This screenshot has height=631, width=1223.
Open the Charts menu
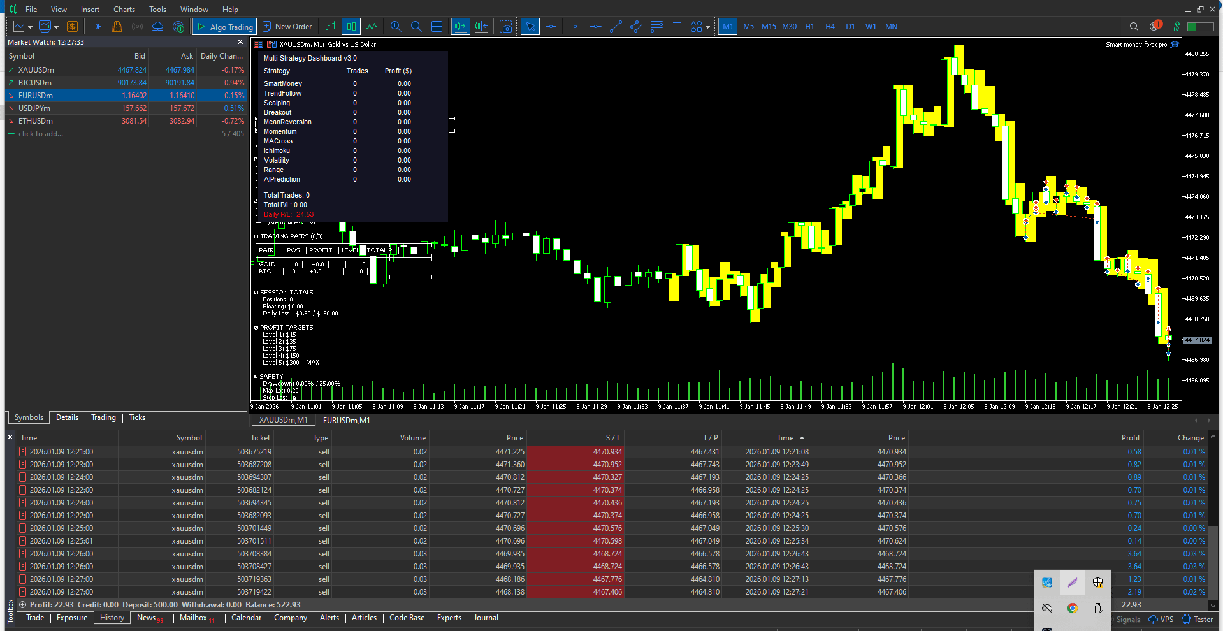[x=124, y=10]
